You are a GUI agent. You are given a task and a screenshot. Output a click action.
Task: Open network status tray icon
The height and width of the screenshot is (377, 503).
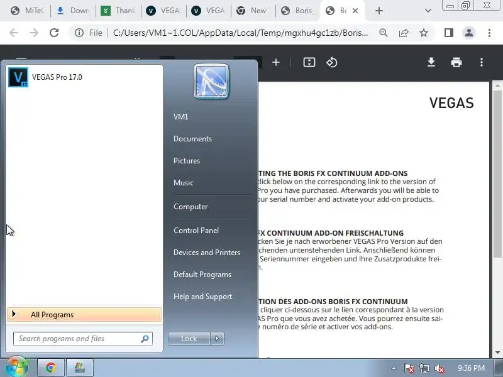pos(424,368)
